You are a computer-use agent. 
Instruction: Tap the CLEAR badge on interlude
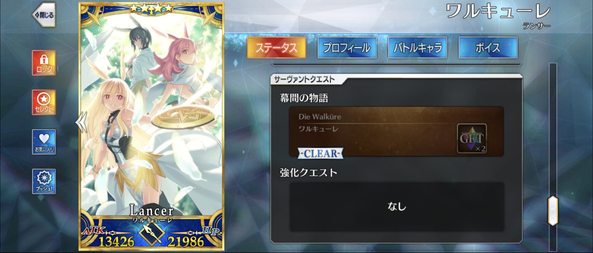click(x=321, y=154)
